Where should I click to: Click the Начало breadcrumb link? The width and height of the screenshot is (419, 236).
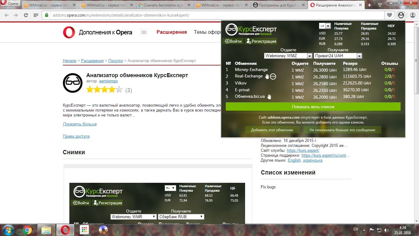[x=70, y=61]
